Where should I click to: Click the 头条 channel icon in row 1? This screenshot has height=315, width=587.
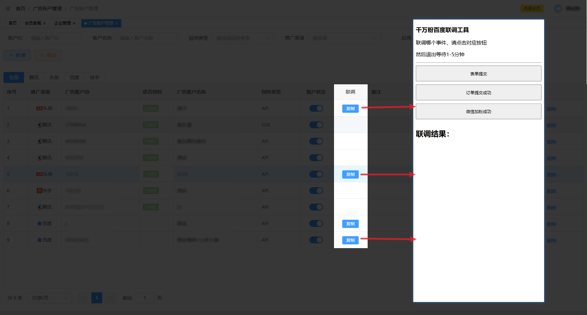(39, 108)
